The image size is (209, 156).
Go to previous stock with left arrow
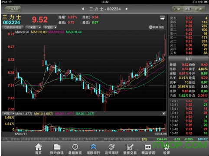pyautogui.click(x=83, y=9)
